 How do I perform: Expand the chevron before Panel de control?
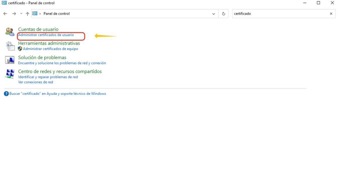click(40, 14)
